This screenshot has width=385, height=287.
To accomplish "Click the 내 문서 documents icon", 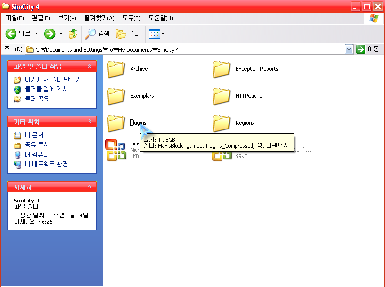I will coord(17,135).
